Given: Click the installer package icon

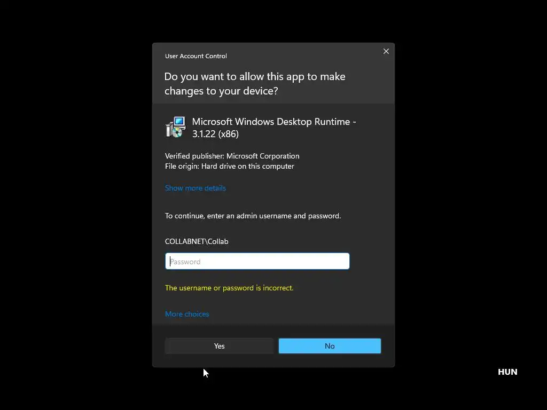Looking at the screenshot, I should click(x=175, y=127).
